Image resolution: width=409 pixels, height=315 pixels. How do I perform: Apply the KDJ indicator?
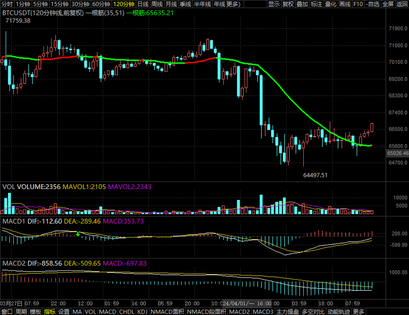click(x=142, y=312)
